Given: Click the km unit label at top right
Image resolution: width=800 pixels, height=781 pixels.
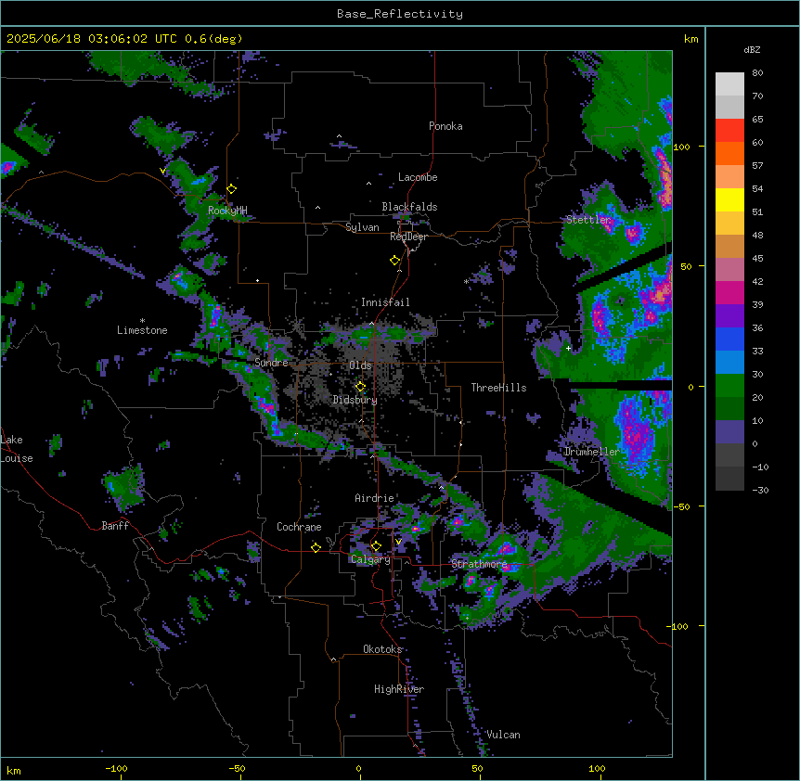Looking at the screenshot, I should tap(690, 39).
